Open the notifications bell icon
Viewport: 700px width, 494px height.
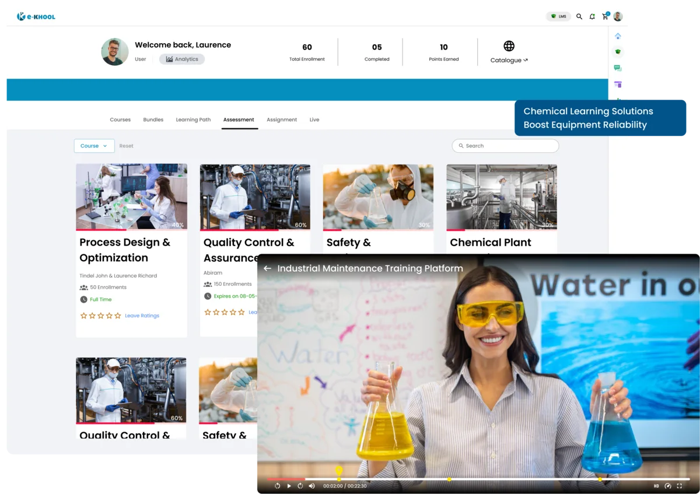592,17
